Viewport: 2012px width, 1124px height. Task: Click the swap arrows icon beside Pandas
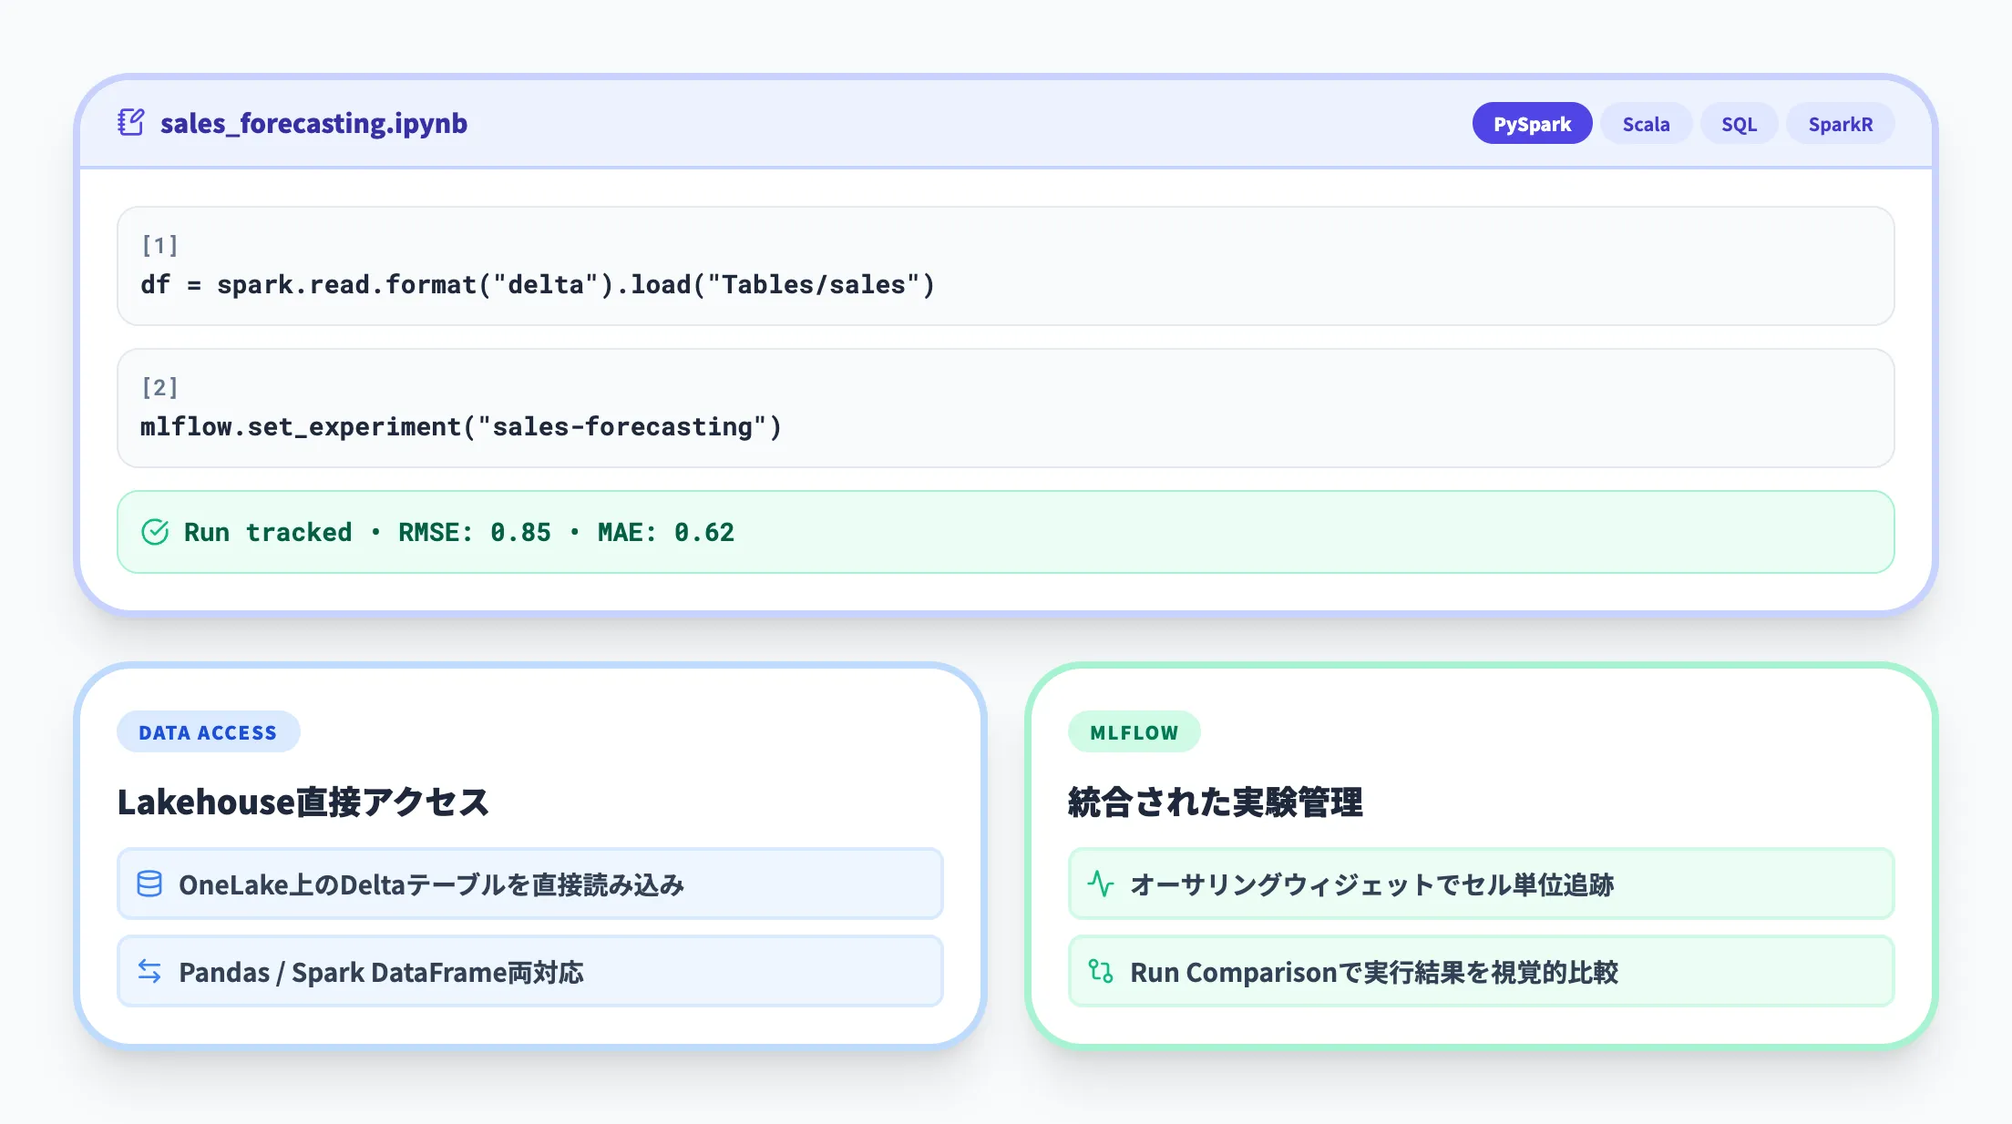pos(149,972)
